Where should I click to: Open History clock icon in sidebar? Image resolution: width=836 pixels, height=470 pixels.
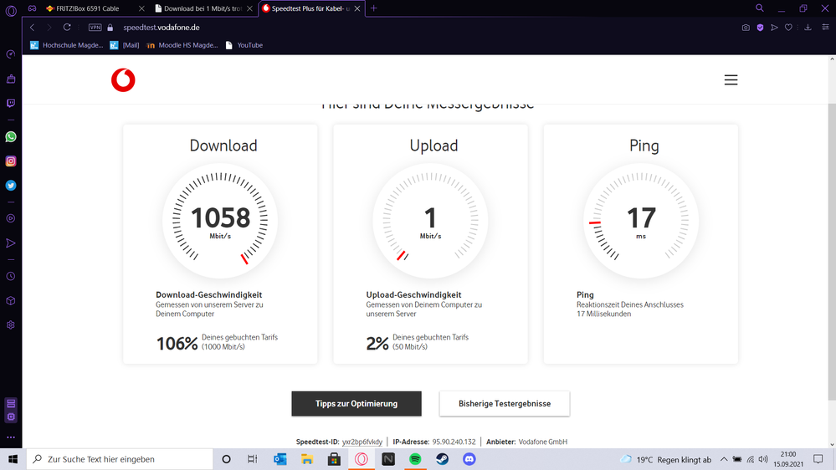pyautogui.click(x=11, y=276)
